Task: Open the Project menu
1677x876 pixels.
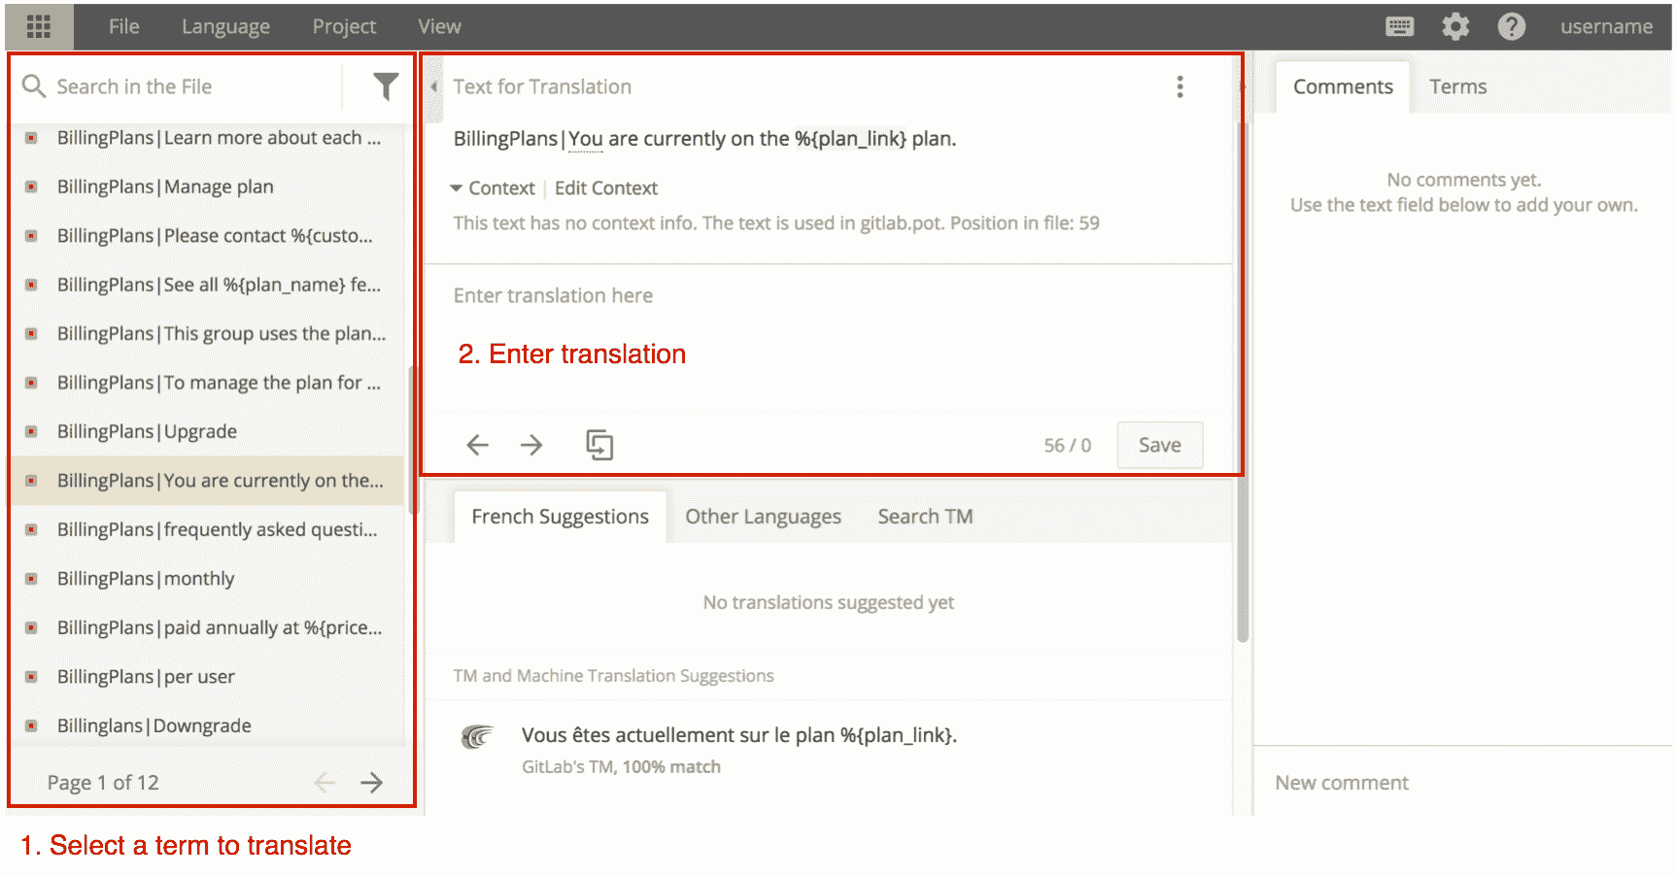Action: 344,26
